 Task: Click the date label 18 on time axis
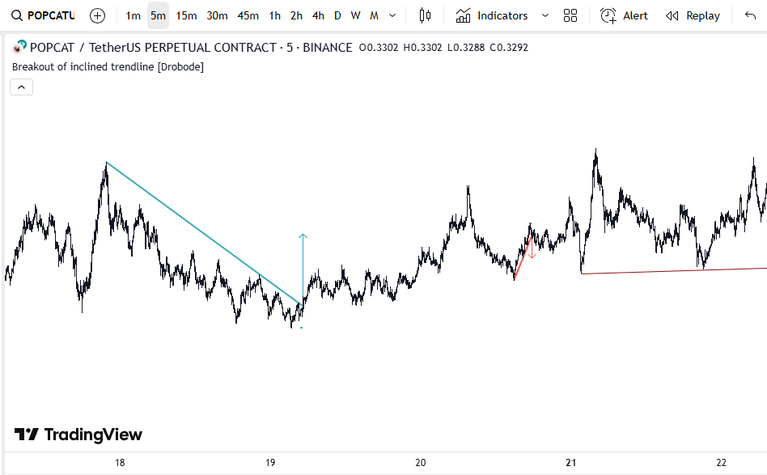tap(120, 462)
